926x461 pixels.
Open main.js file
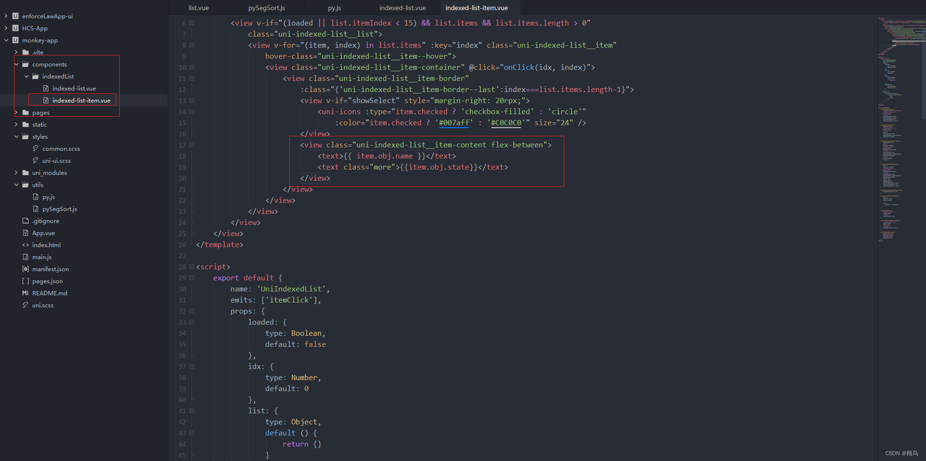click(x=41, y=257)
